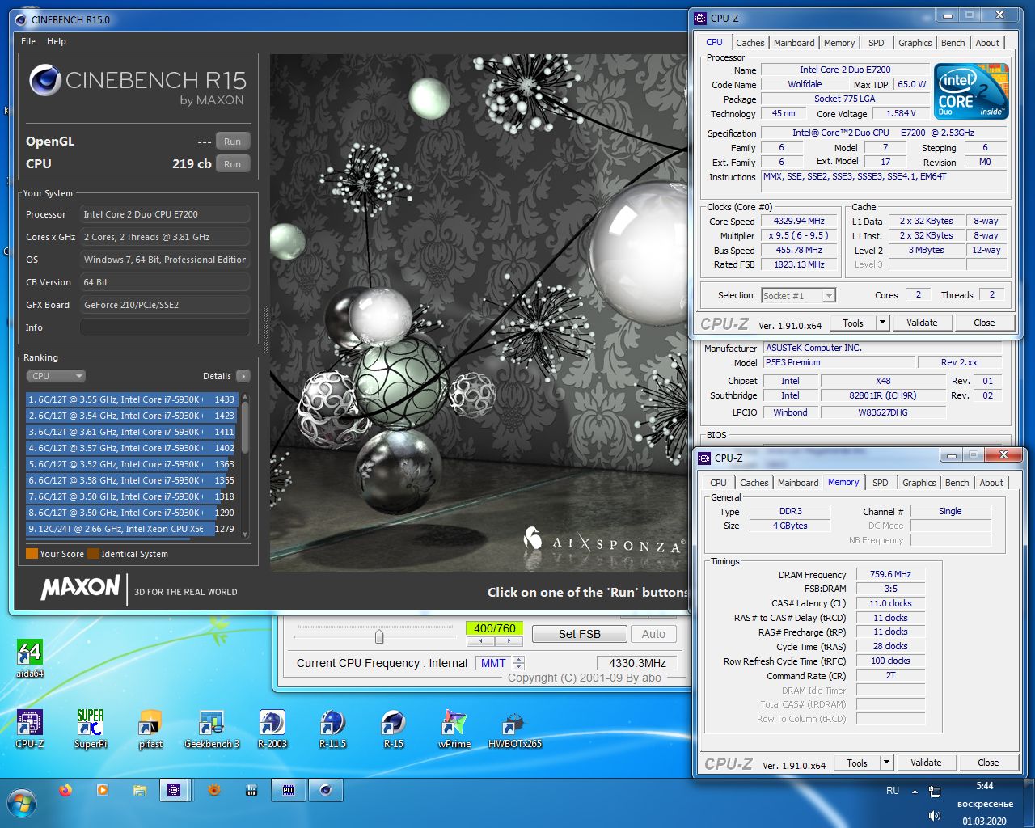The image size is (1035, 828).
Task: Click the Intel Core 2 Duo logo
Action: click(972, 91)
